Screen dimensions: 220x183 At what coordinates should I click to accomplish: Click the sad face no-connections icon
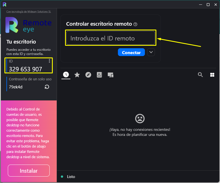click(140, 119)
